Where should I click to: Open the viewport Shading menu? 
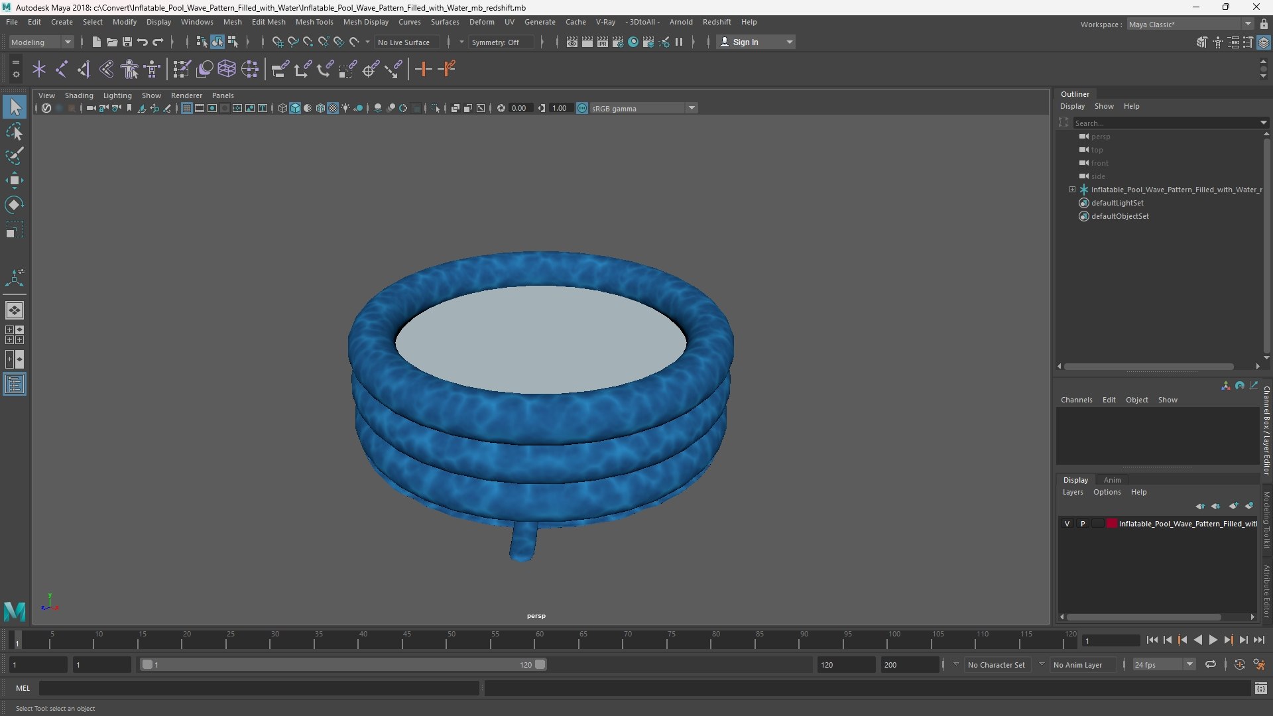79,95
